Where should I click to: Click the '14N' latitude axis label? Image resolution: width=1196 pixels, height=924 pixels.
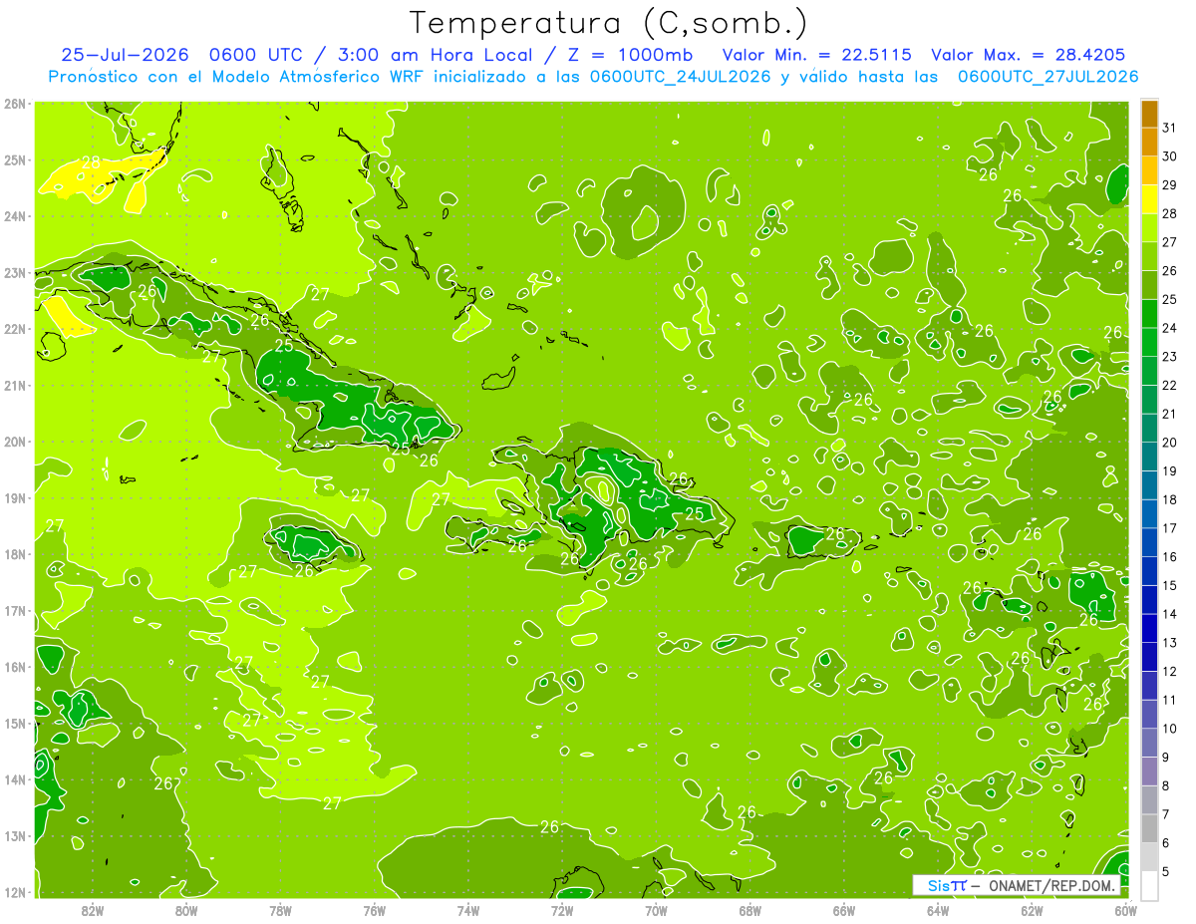(16, 779)
